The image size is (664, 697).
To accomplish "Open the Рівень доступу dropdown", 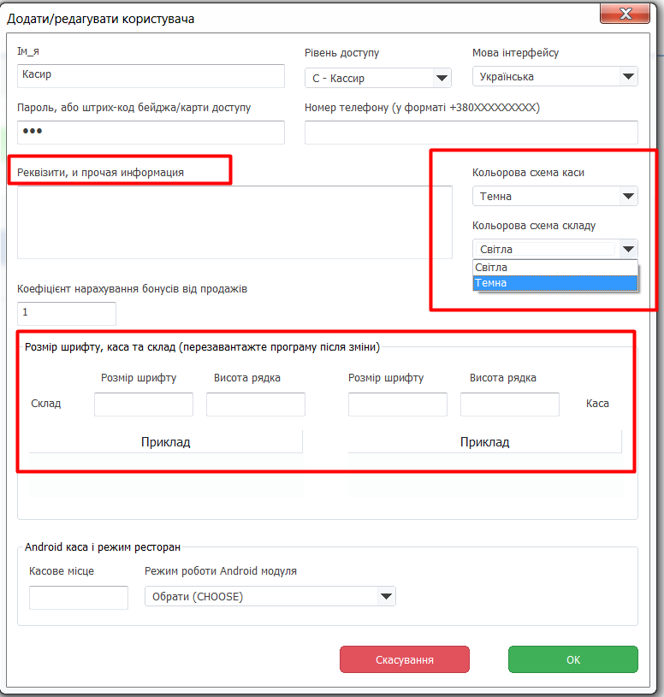I will click(x=378, y=78).
